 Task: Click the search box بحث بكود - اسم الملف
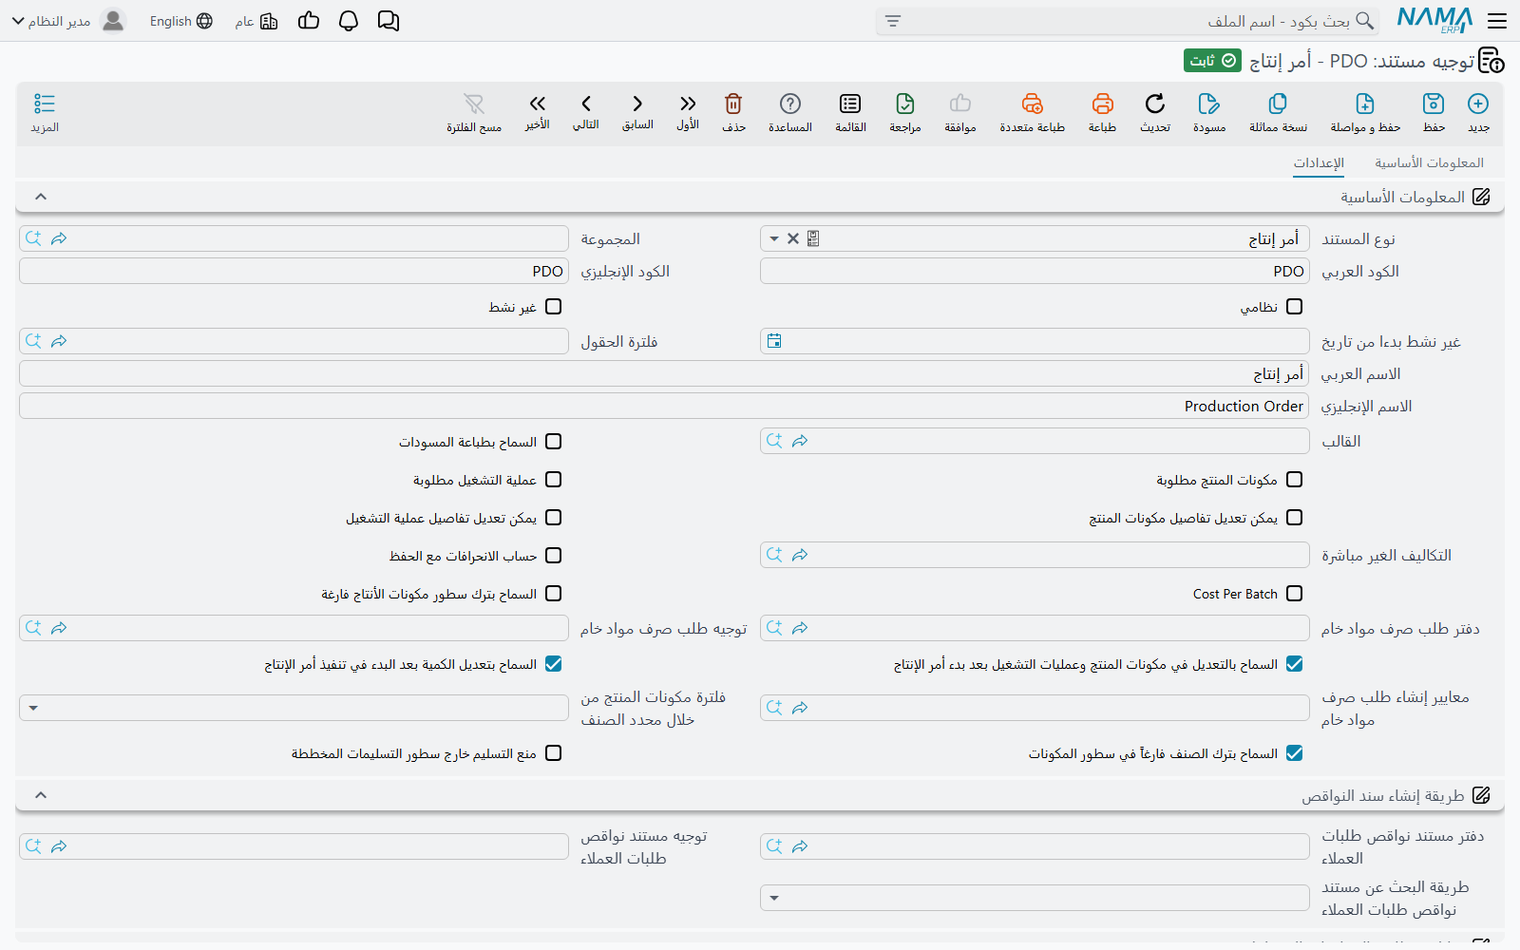pyautogui.click(x=1128, y=21)
